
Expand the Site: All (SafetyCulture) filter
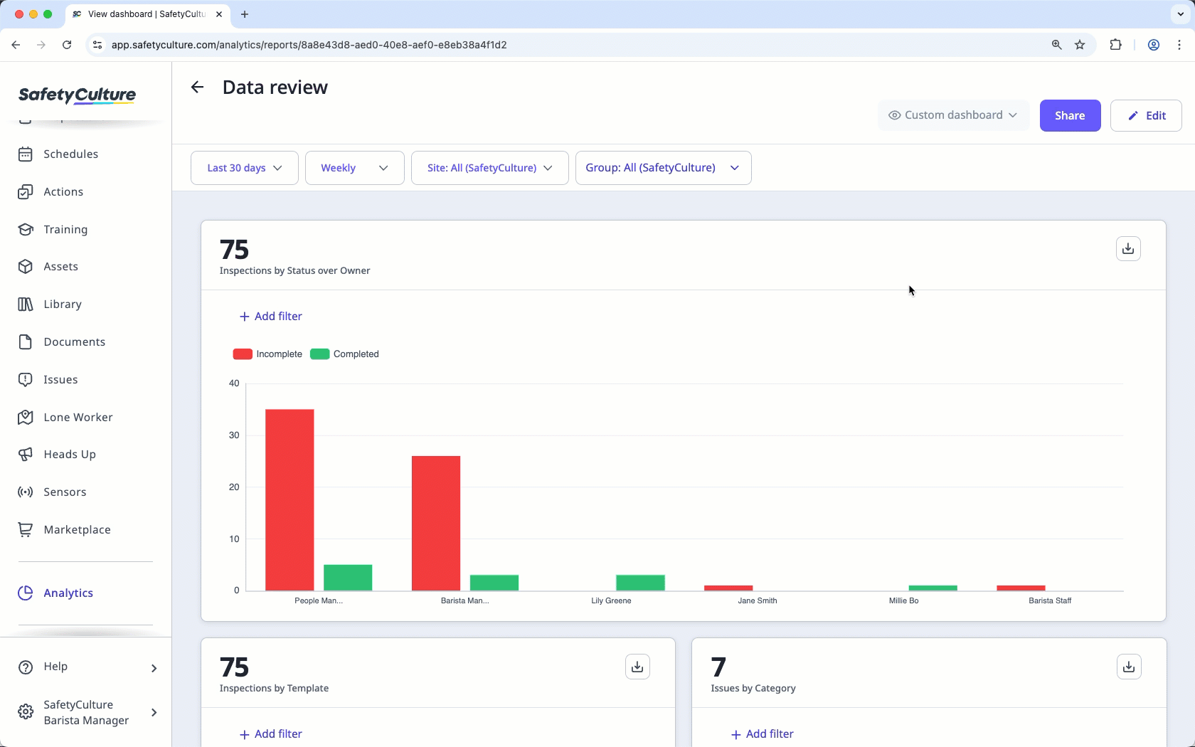[x=490, y=168]
